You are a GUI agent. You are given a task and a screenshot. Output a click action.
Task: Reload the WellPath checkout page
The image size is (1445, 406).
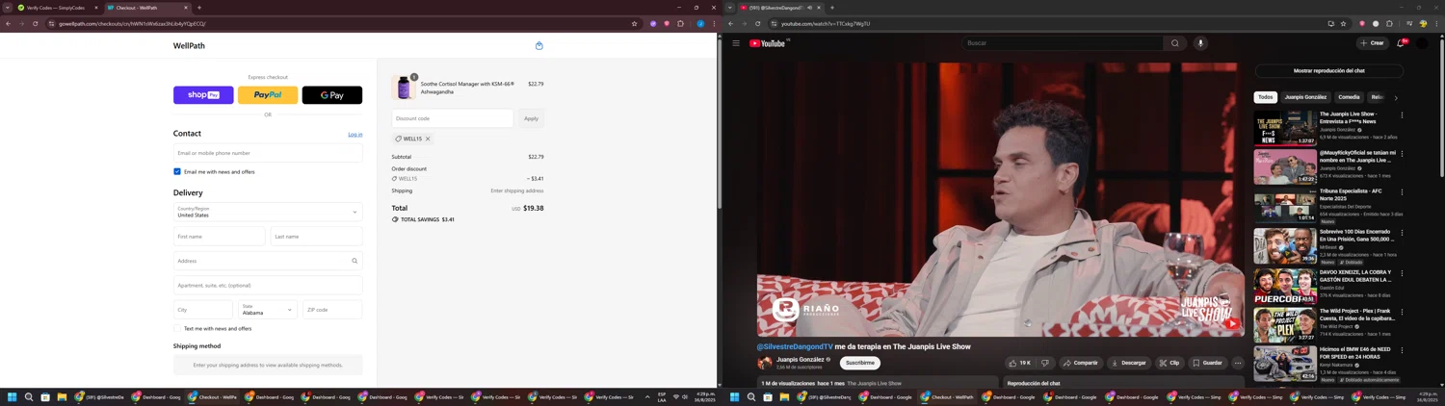click(x=35, y=23)
